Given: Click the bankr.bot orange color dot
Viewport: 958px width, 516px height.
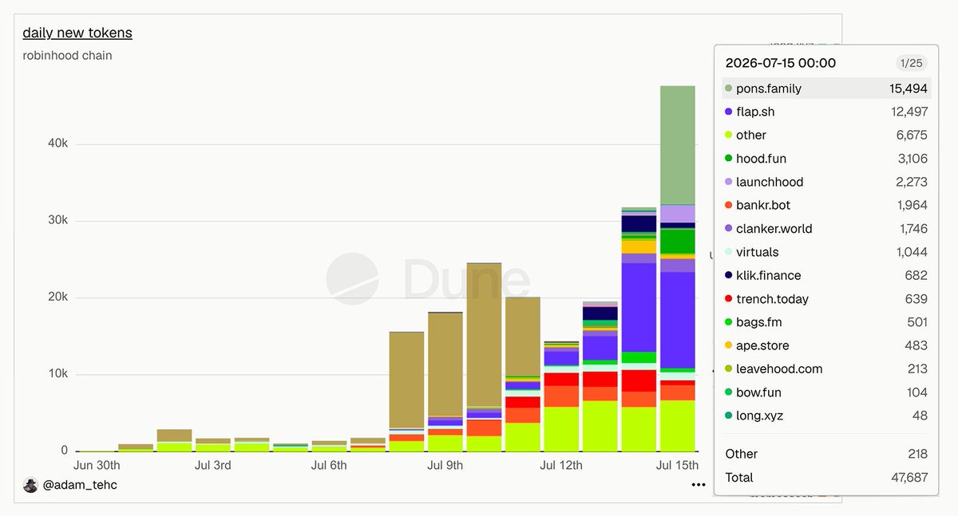Looking at the screenshot, I should [728, 205].
